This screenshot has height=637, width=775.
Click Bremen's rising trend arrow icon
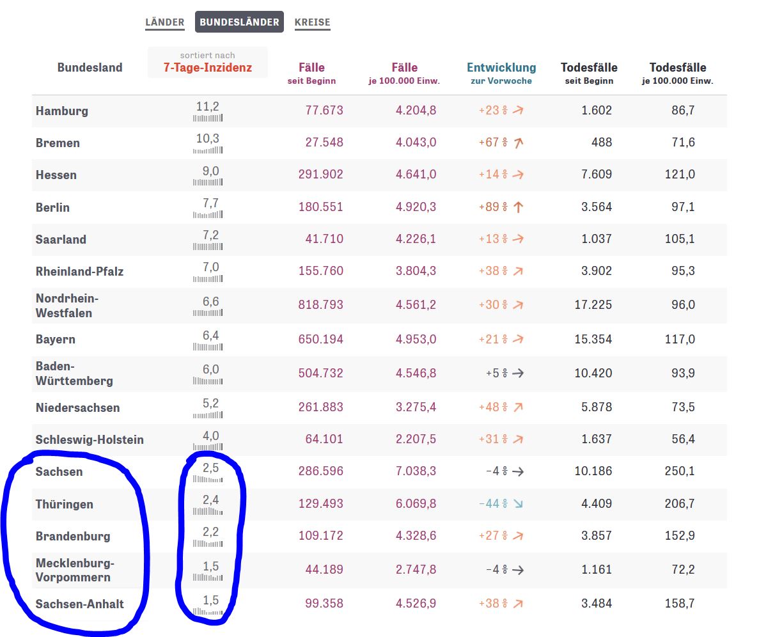pos(518,143)
